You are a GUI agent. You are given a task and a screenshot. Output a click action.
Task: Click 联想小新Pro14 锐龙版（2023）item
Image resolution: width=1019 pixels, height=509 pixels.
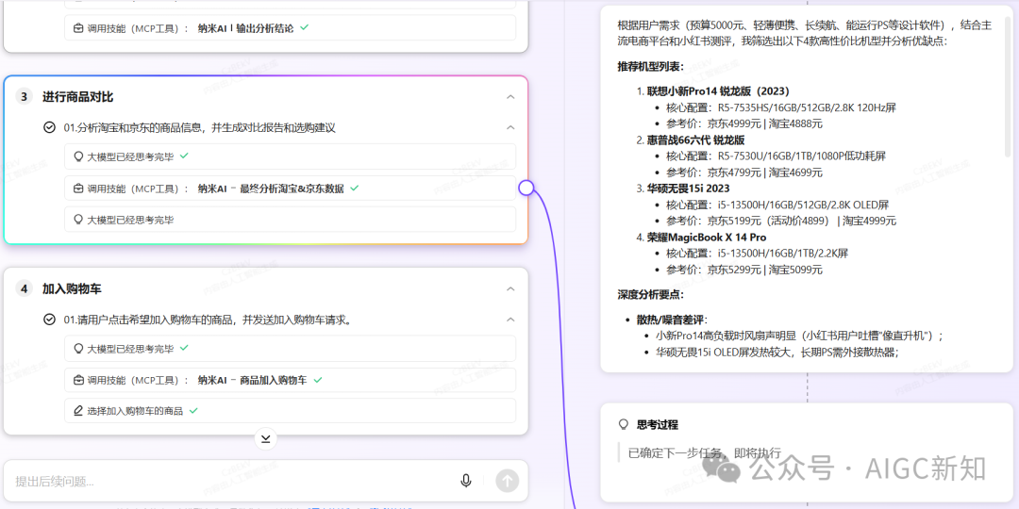tap(718, 90)
